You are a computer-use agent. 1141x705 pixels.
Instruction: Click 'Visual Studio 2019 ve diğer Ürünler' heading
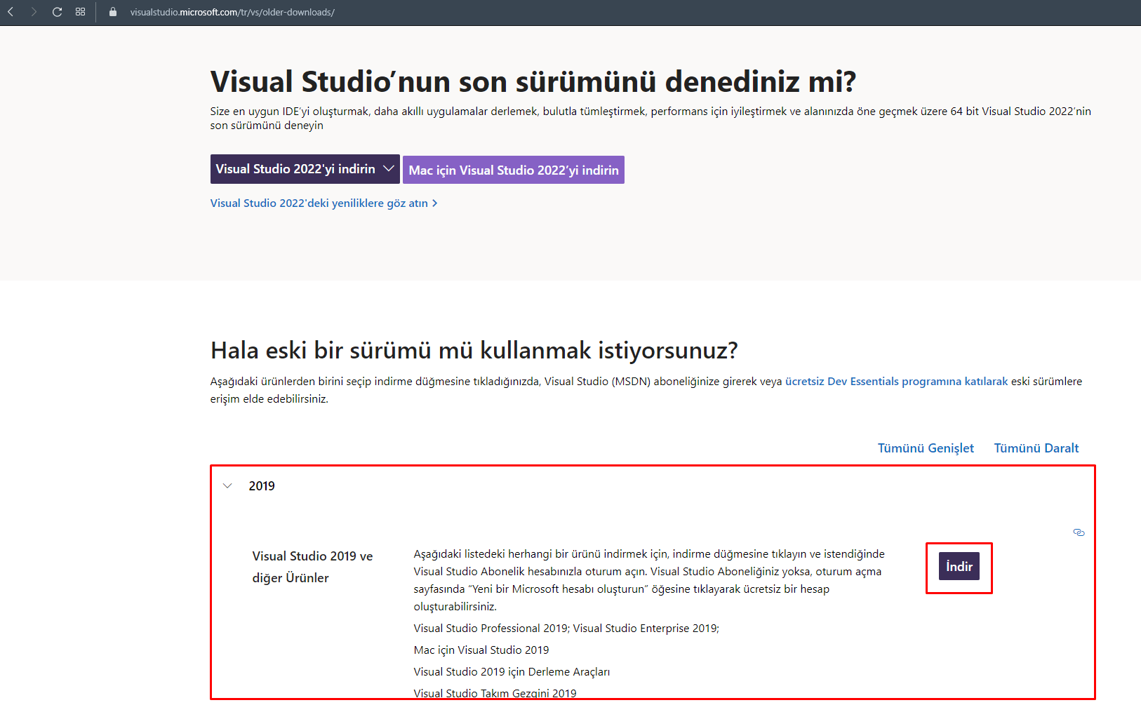click(313, 567)
